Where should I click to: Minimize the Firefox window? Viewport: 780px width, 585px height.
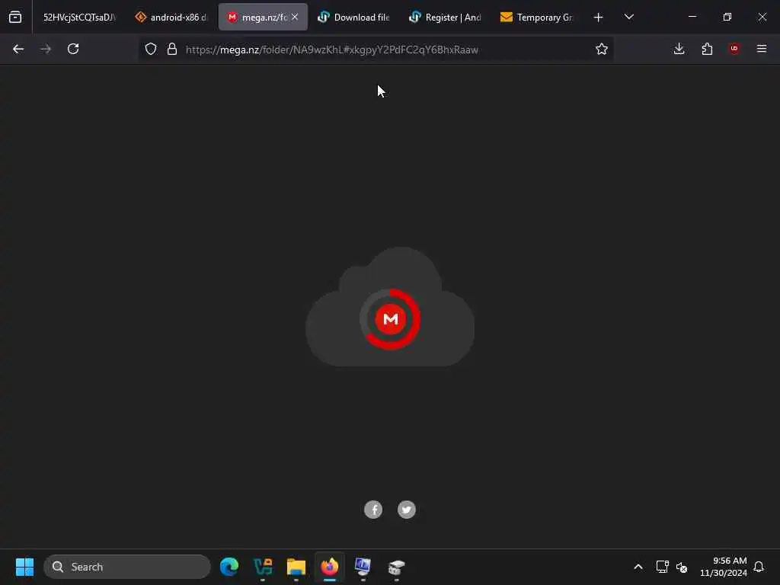click(x=692, y=17)
